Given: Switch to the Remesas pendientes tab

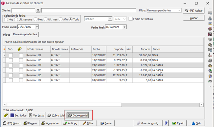Looking at the screenshot, I should [x=25, y=34].
